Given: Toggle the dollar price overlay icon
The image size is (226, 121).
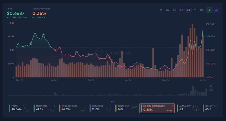Looking at the screenshot, I should click(x=209, y=10).
